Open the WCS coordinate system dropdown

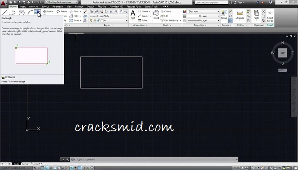click(x=283, y=70)
